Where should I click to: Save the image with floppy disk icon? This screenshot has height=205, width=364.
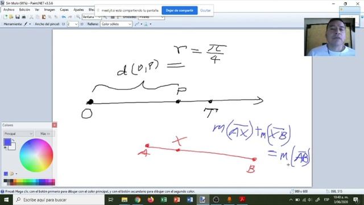pos(18,17)
